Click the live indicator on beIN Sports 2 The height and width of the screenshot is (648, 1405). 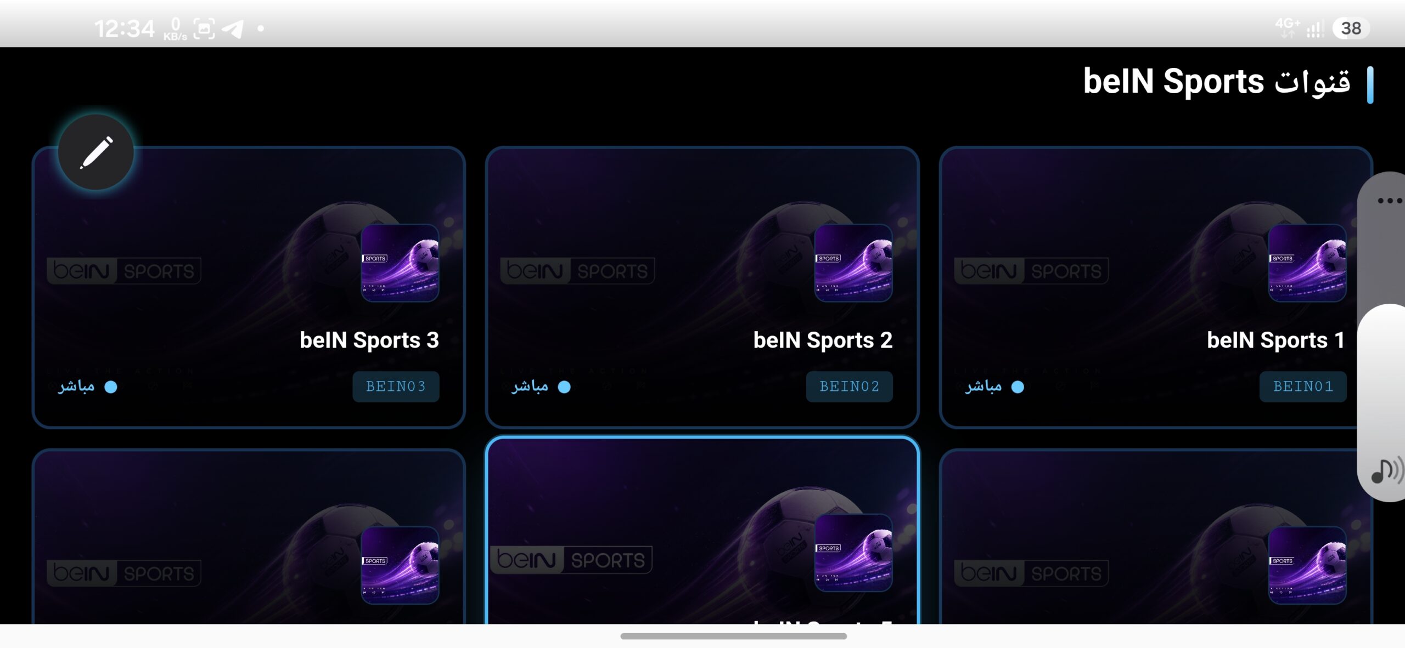point(541,387)
